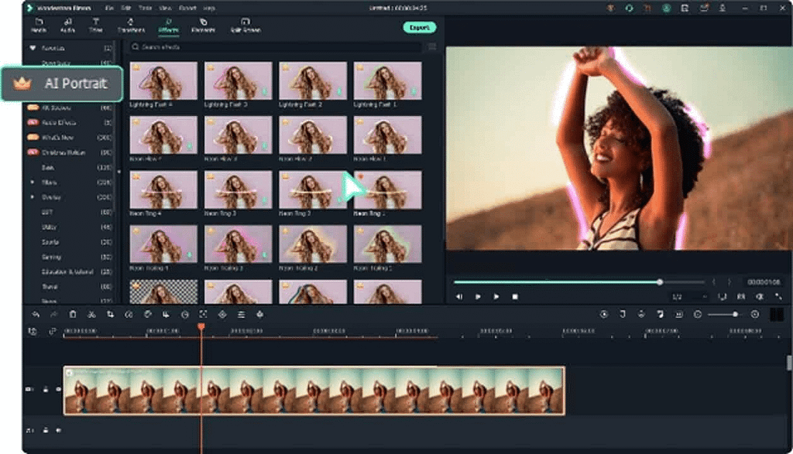This screenshot has width=793, height=454.
Task: Open the three-line adjust icon in timeline toolbar
Action: click(x=242, y=315)
